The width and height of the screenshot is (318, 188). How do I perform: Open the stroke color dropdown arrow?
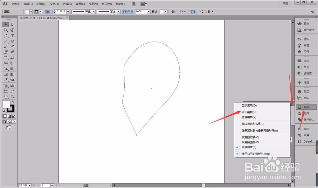click(x=40, y=12)
